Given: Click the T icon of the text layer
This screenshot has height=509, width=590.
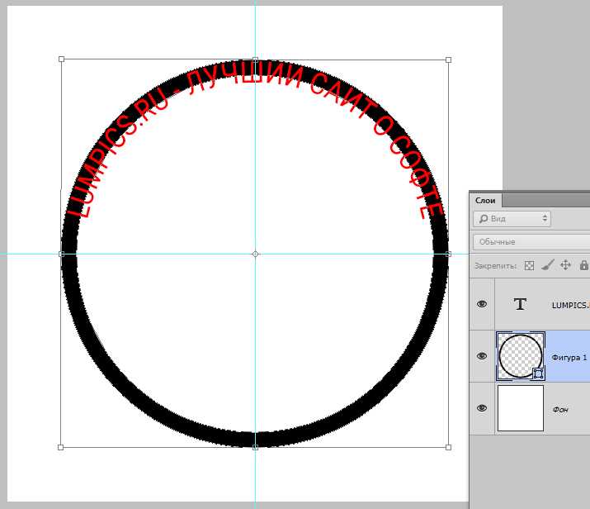Looking at the screenshot, I should (x=520, y=304).
